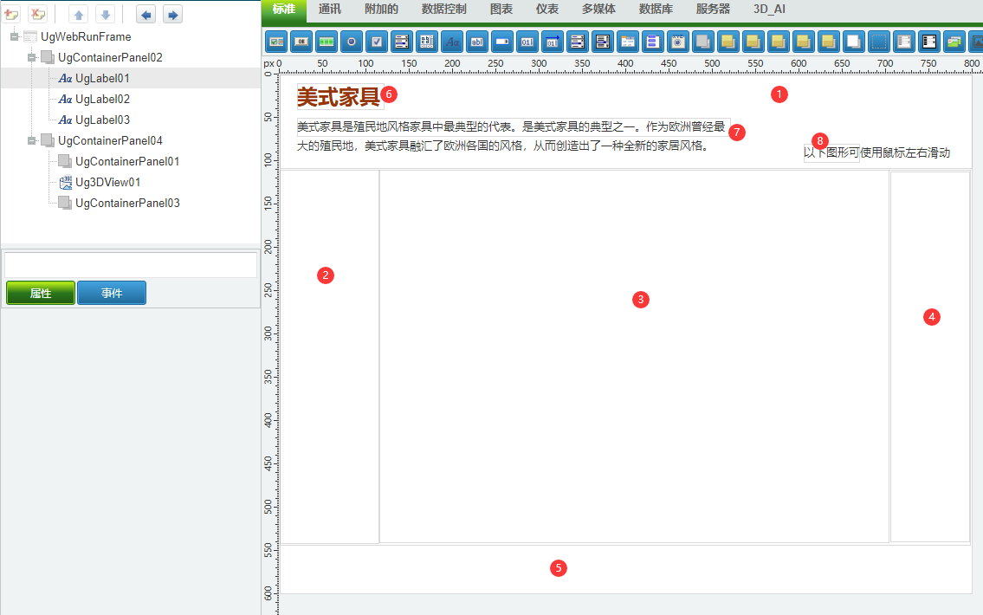Screen dimensions: 983x615
Task: Switch to the 数据控制 tab
Action: [x=443, y=10]
